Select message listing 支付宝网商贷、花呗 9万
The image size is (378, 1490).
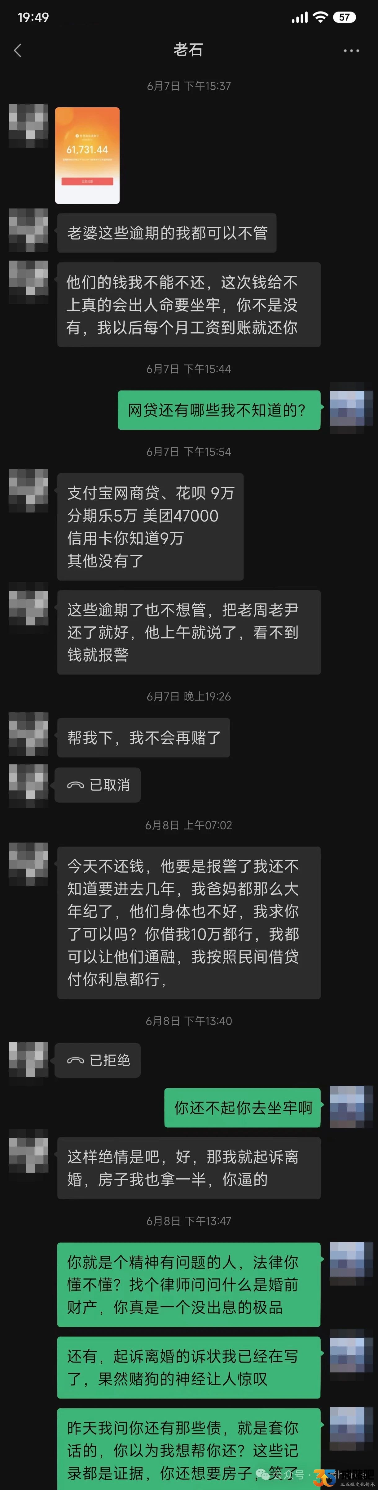(150, 527)
